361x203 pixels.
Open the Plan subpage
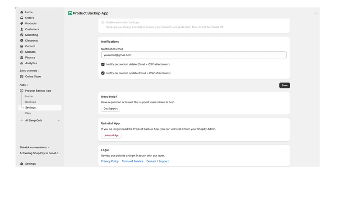tap(28, 113)
